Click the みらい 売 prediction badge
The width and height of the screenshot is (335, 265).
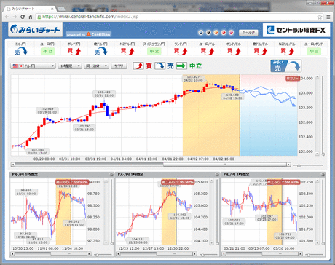(x=286, y=66)
